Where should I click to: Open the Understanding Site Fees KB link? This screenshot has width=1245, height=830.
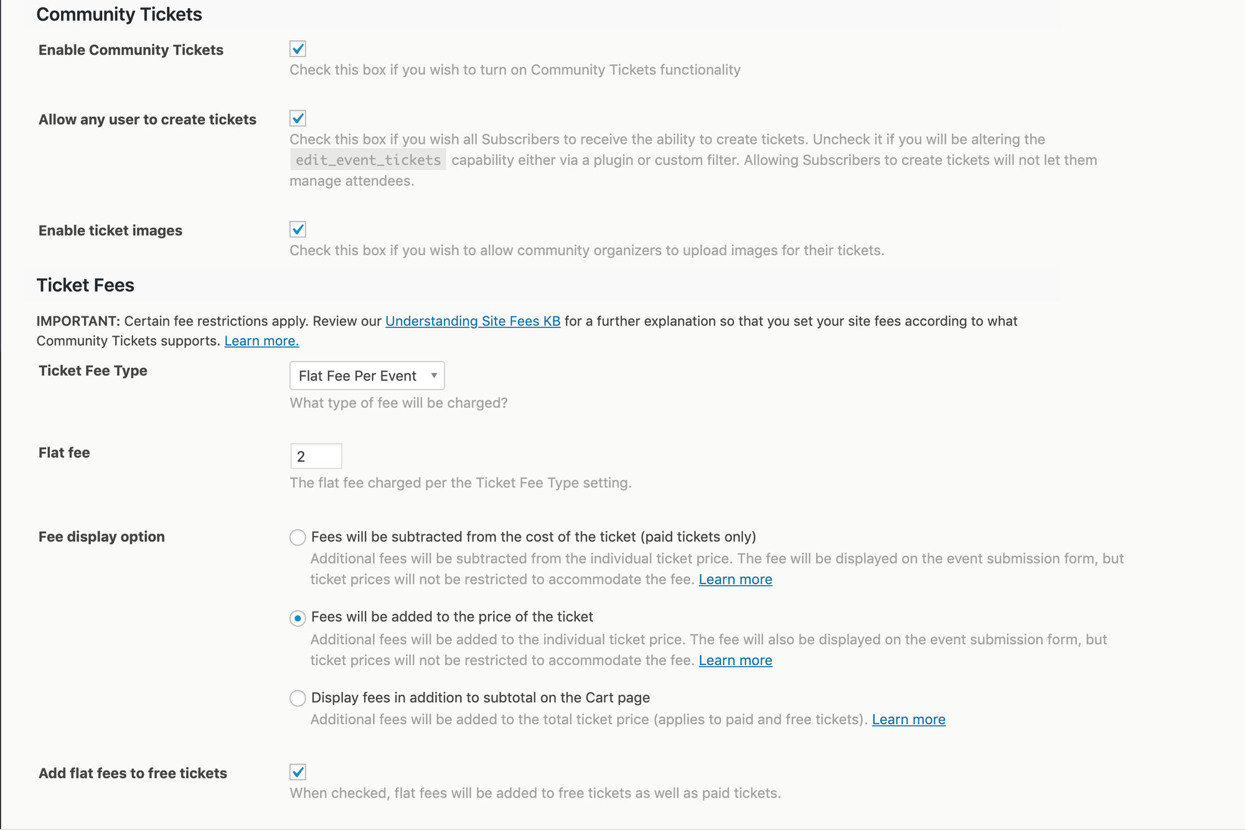[472, 321]
